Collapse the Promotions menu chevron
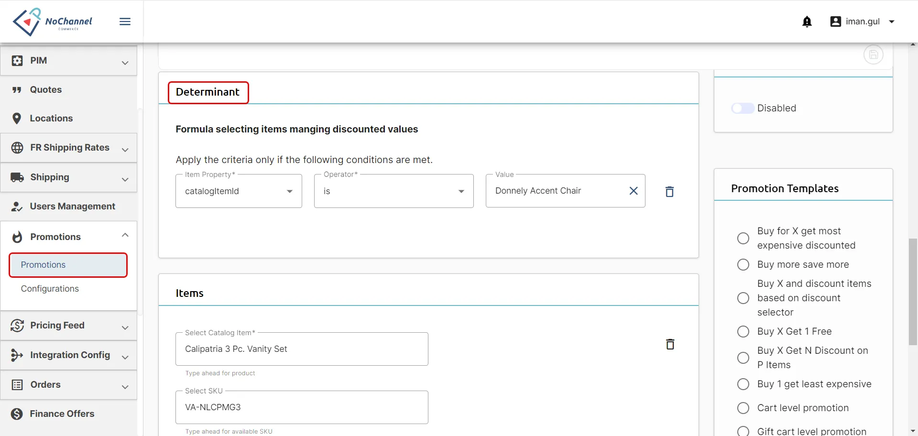The width and height of the screenshot is (918, 436). [125, 235]
